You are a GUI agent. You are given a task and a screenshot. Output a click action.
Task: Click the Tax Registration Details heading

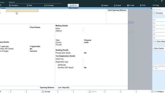click(x=65, y=56)
